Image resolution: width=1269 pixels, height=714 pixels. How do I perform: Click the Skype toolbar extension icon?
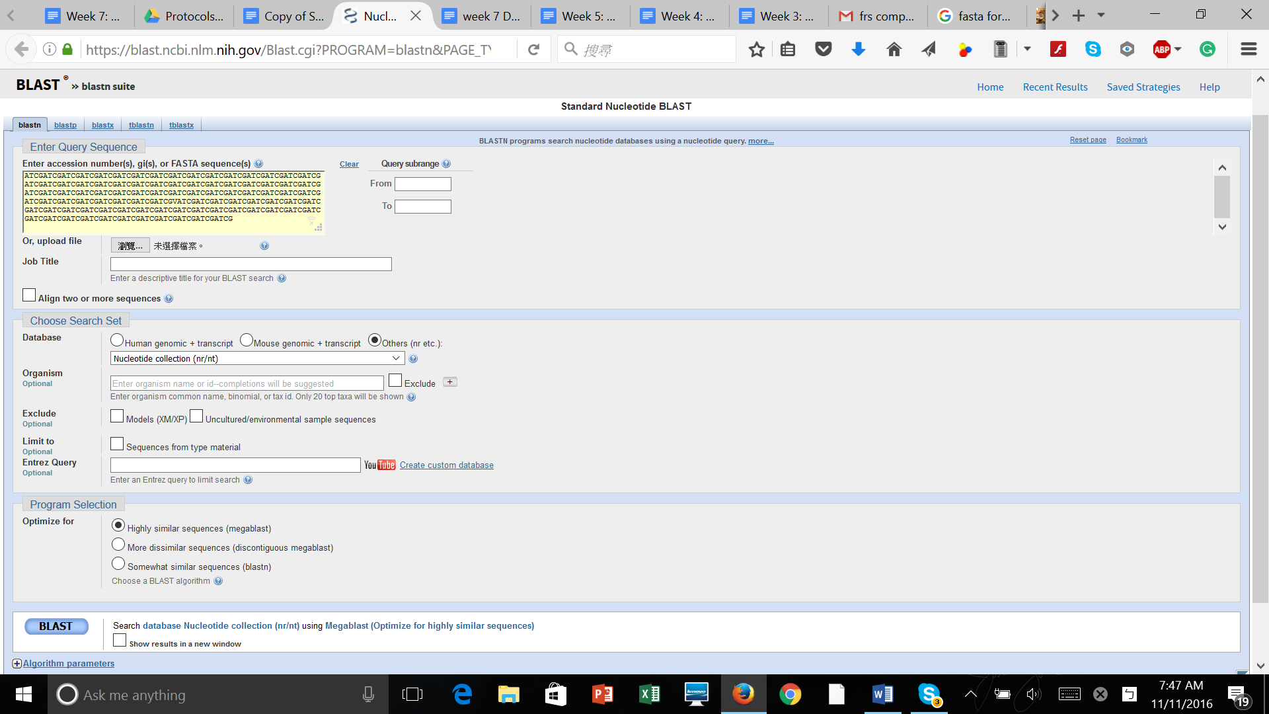tap(1093, 50)
